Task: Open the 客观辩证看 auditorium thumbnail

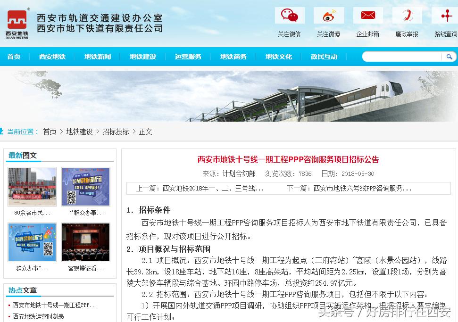Action: click(86, 242)
